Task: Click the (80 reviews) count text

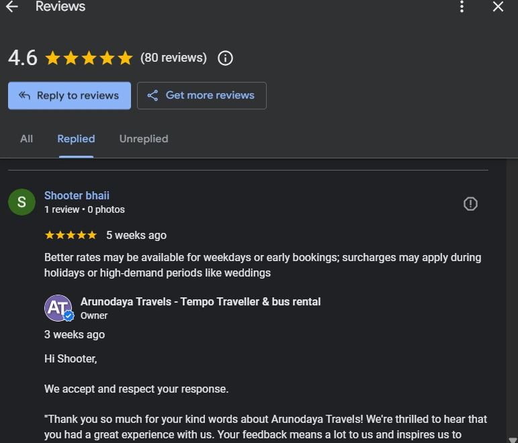Action: (x=173, y=58)
